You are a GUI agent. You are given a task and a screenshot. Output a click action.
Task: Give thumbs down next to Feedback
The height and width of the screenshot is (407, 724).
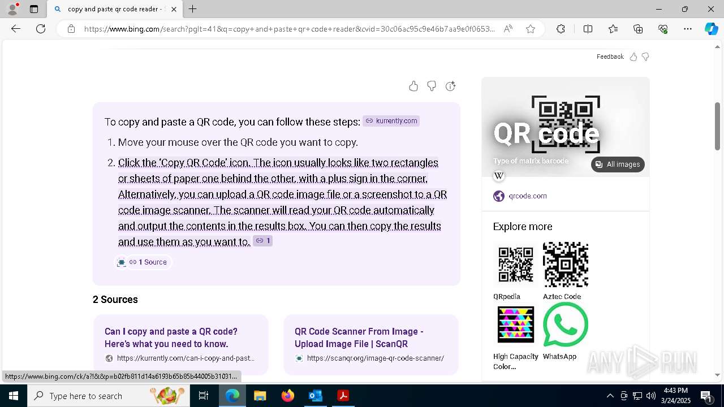tap(645, 57)
